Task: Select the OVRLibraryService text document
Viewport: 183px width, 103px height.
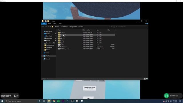Action: tap(65, 49)
